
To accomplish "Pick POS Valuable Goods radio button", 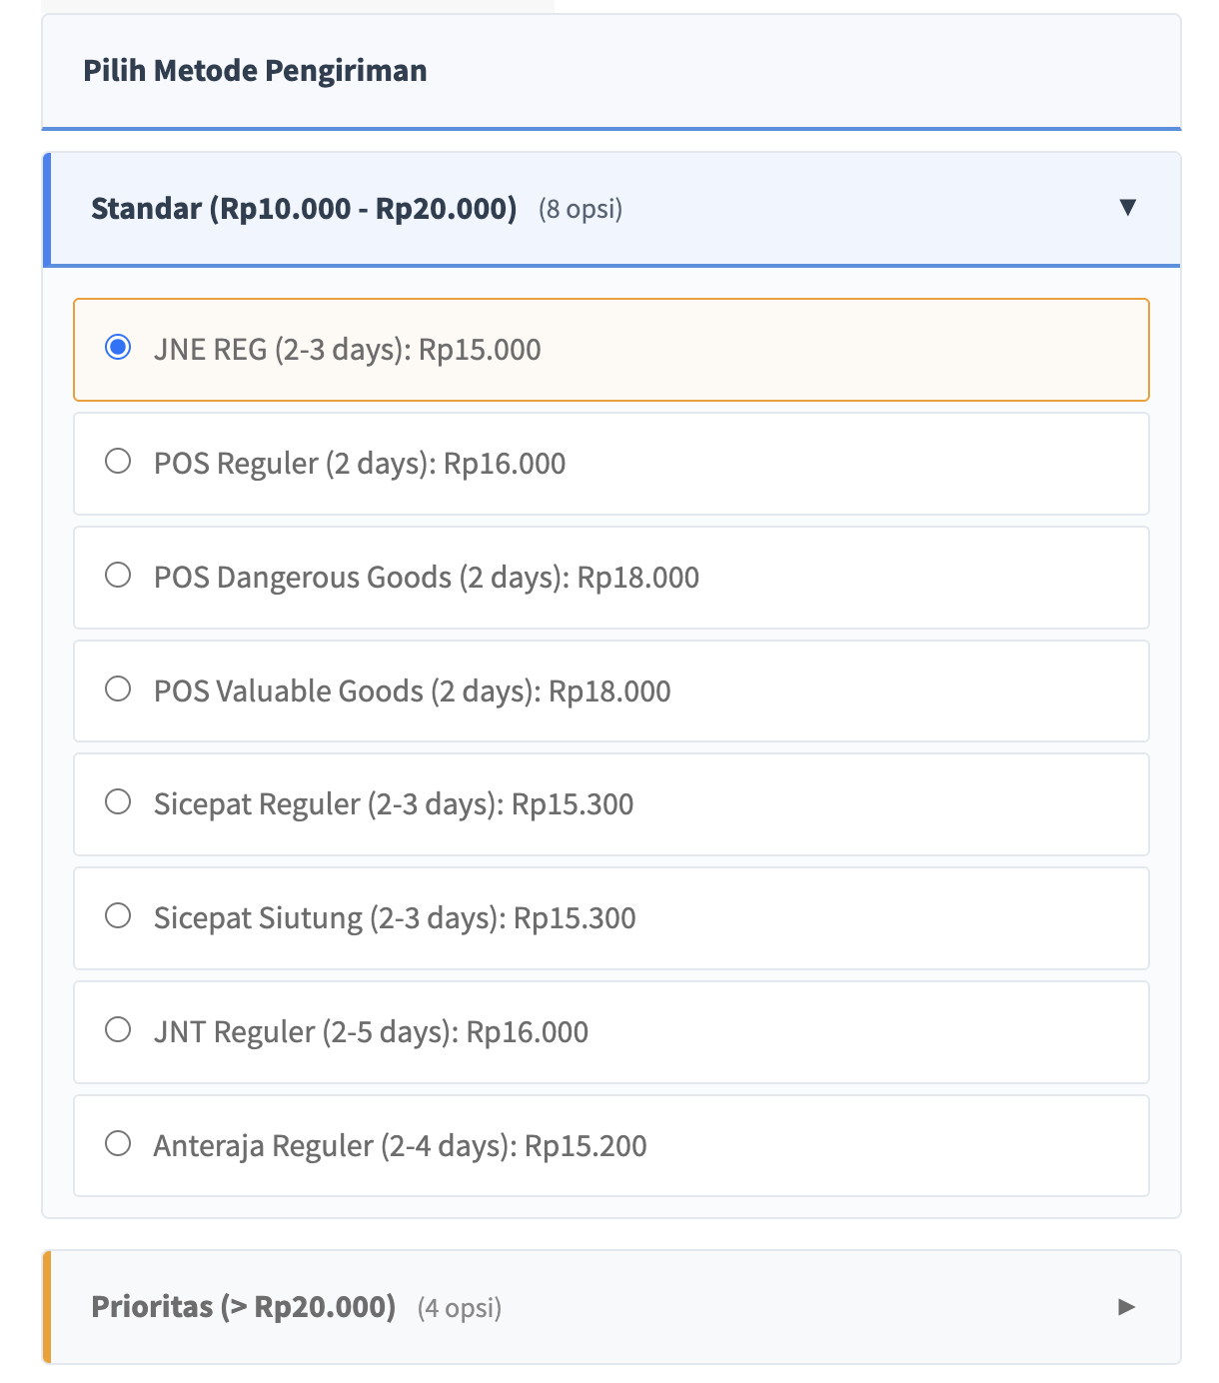I will tap(118, 690).
